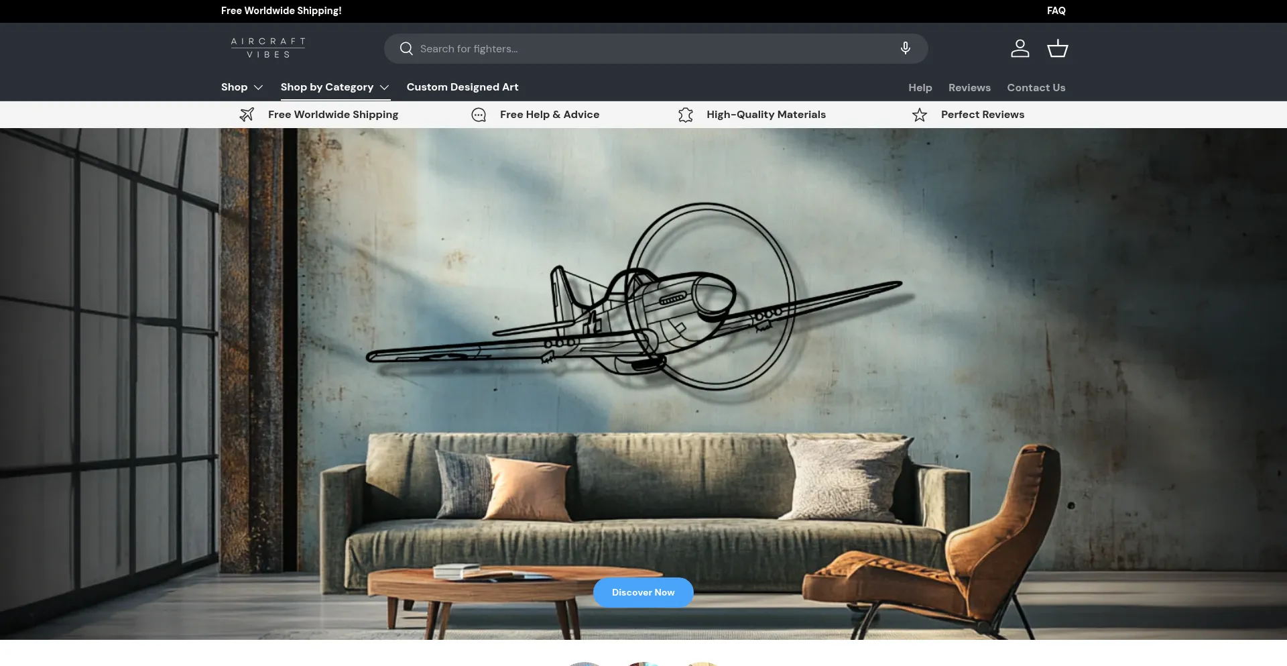
Task: Go to Custom Designed Art
Action: (463, 87)
